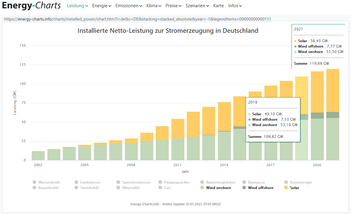Click the yellow Solar legend color dot
Screen dimensions: 351x214
click(286, 188)
